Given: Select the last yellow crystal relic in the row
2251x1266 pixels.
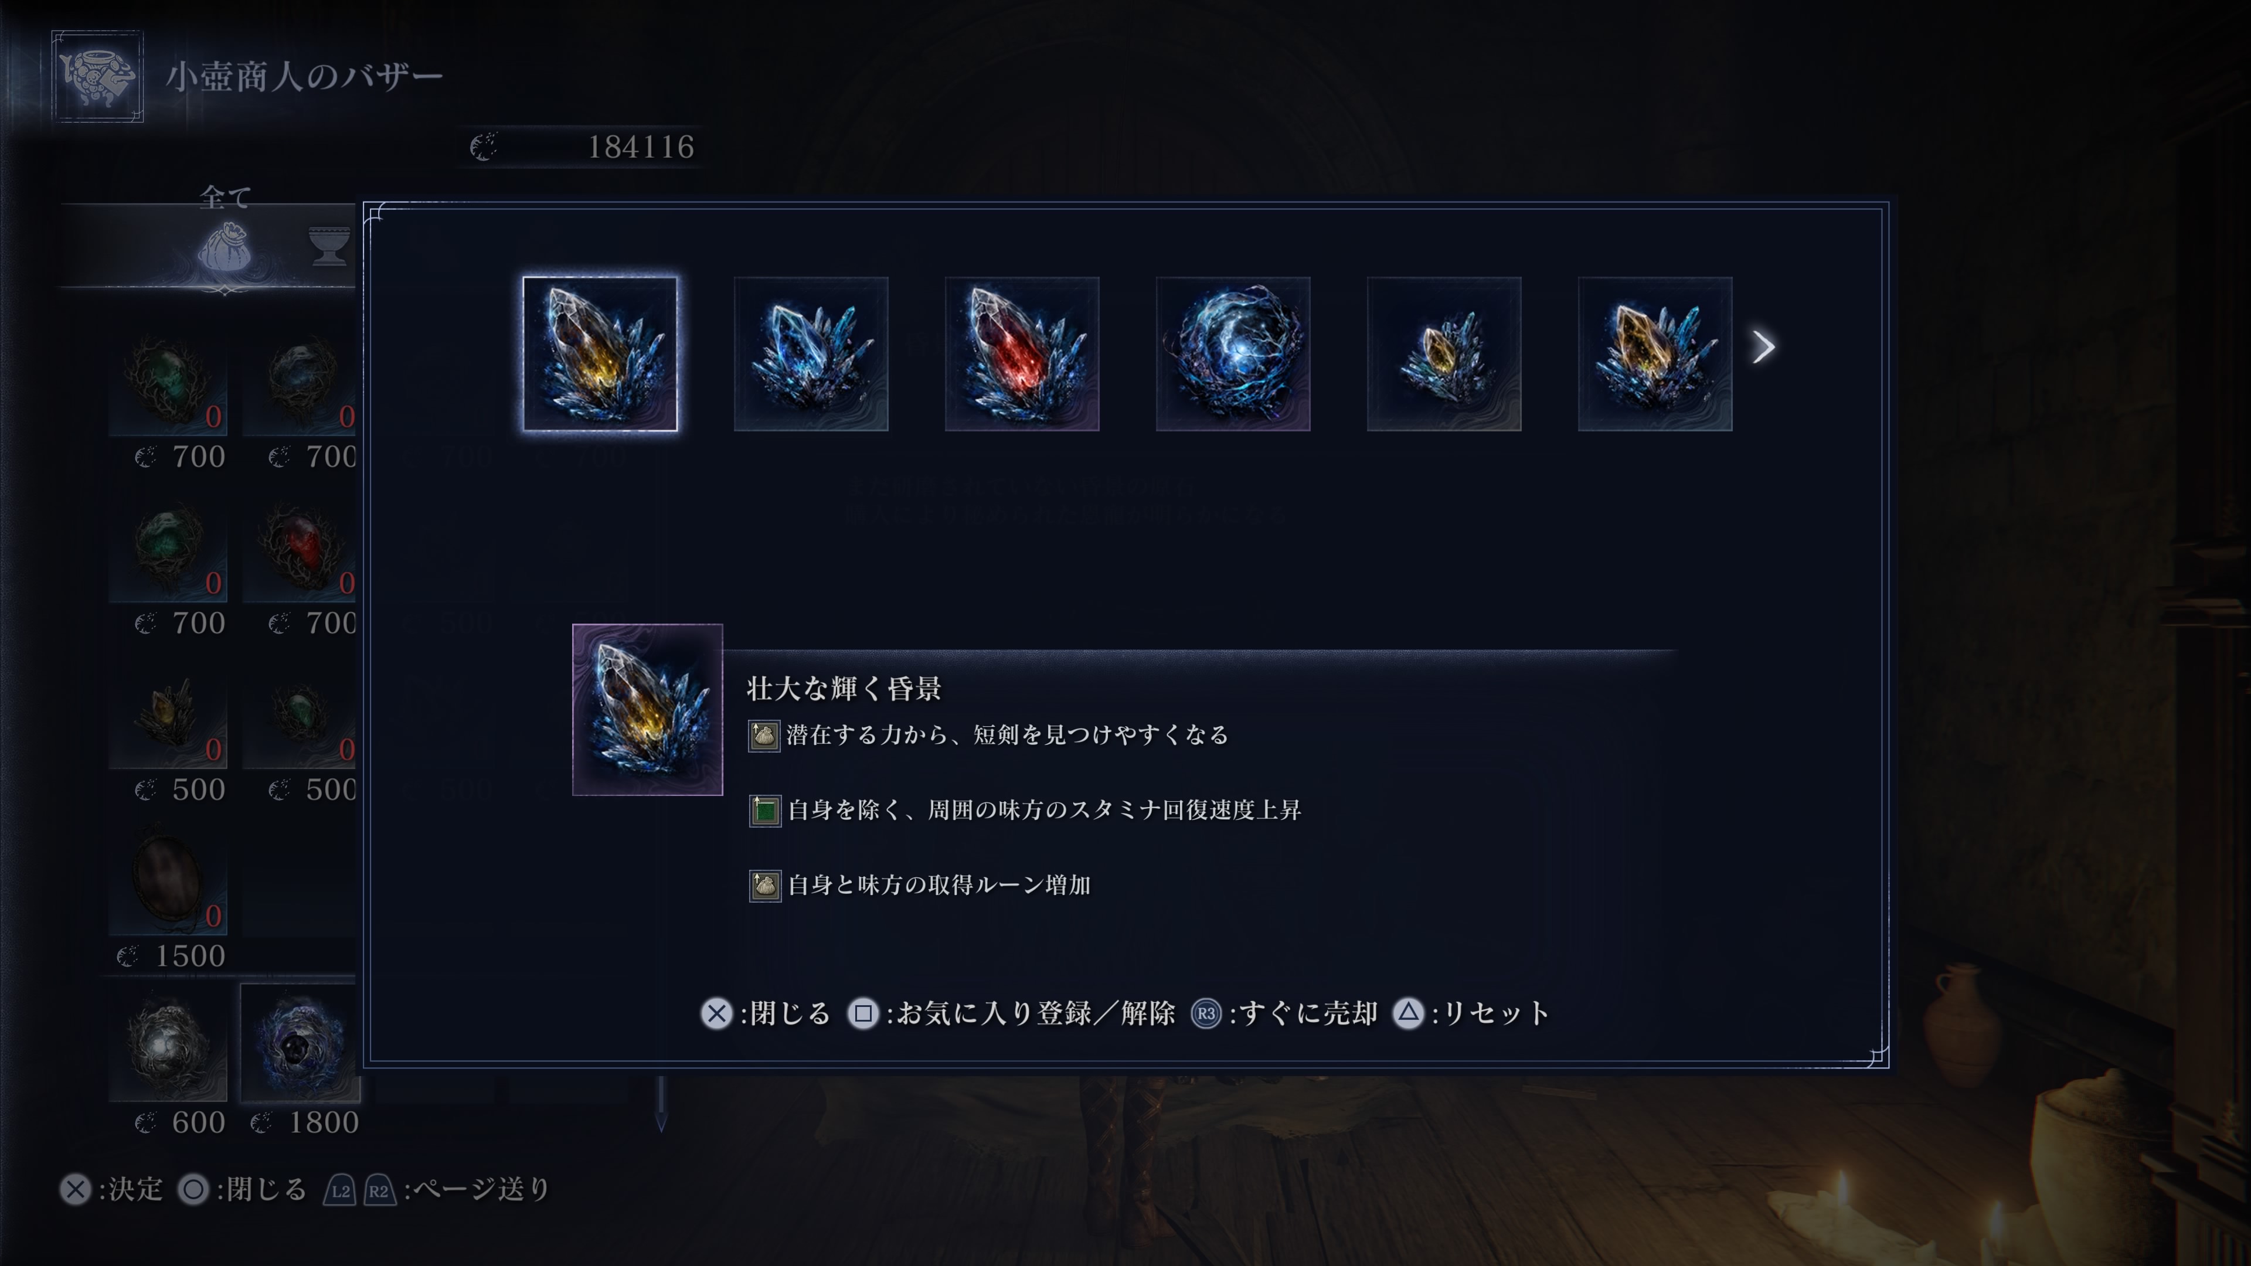Looking at the screenshot, I should click(1655, 354).
